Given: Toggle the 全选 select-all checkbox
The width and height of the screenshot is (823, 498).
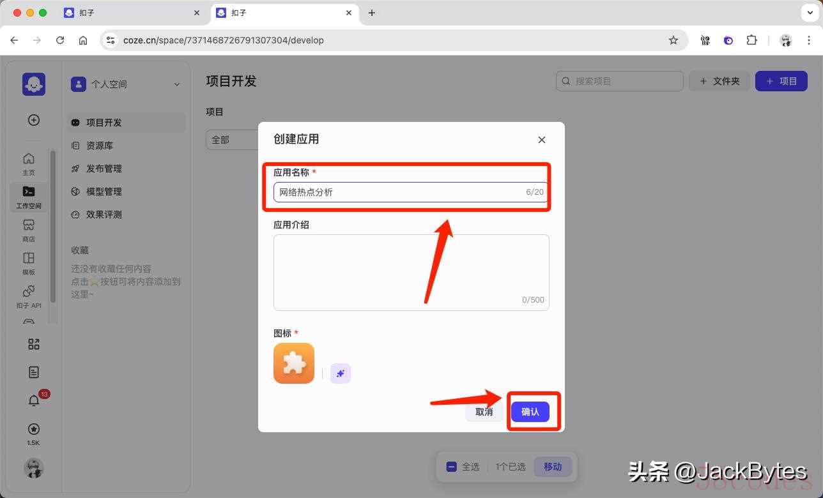Looking at the screenshot, I should coord(451,467).
